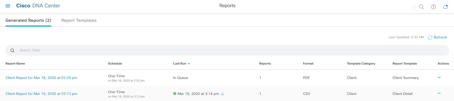Sort by the Format column header
The width and height of the screenshot is (454, 101).
point(308,64)
